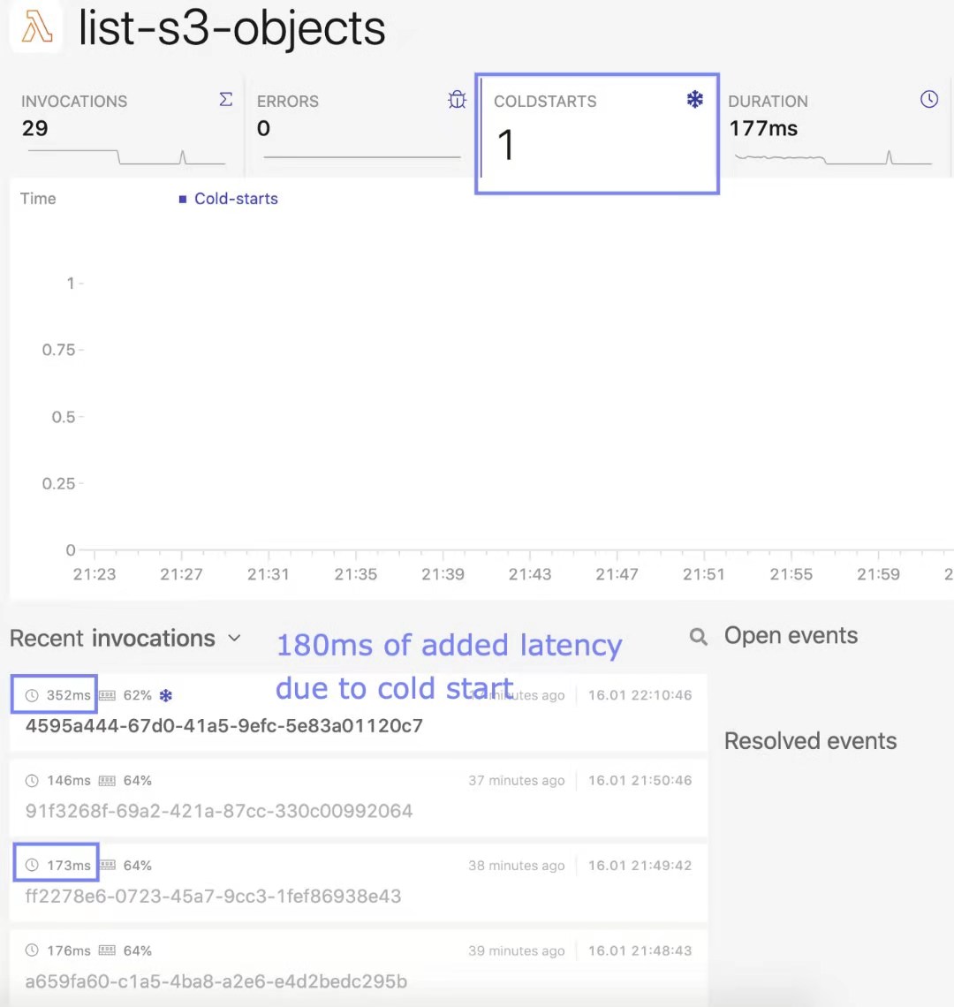Click the memory icon beside 62%
The width and height of the screenshot is (954, 1007).
pyautogui.click(x=107, y=695)
